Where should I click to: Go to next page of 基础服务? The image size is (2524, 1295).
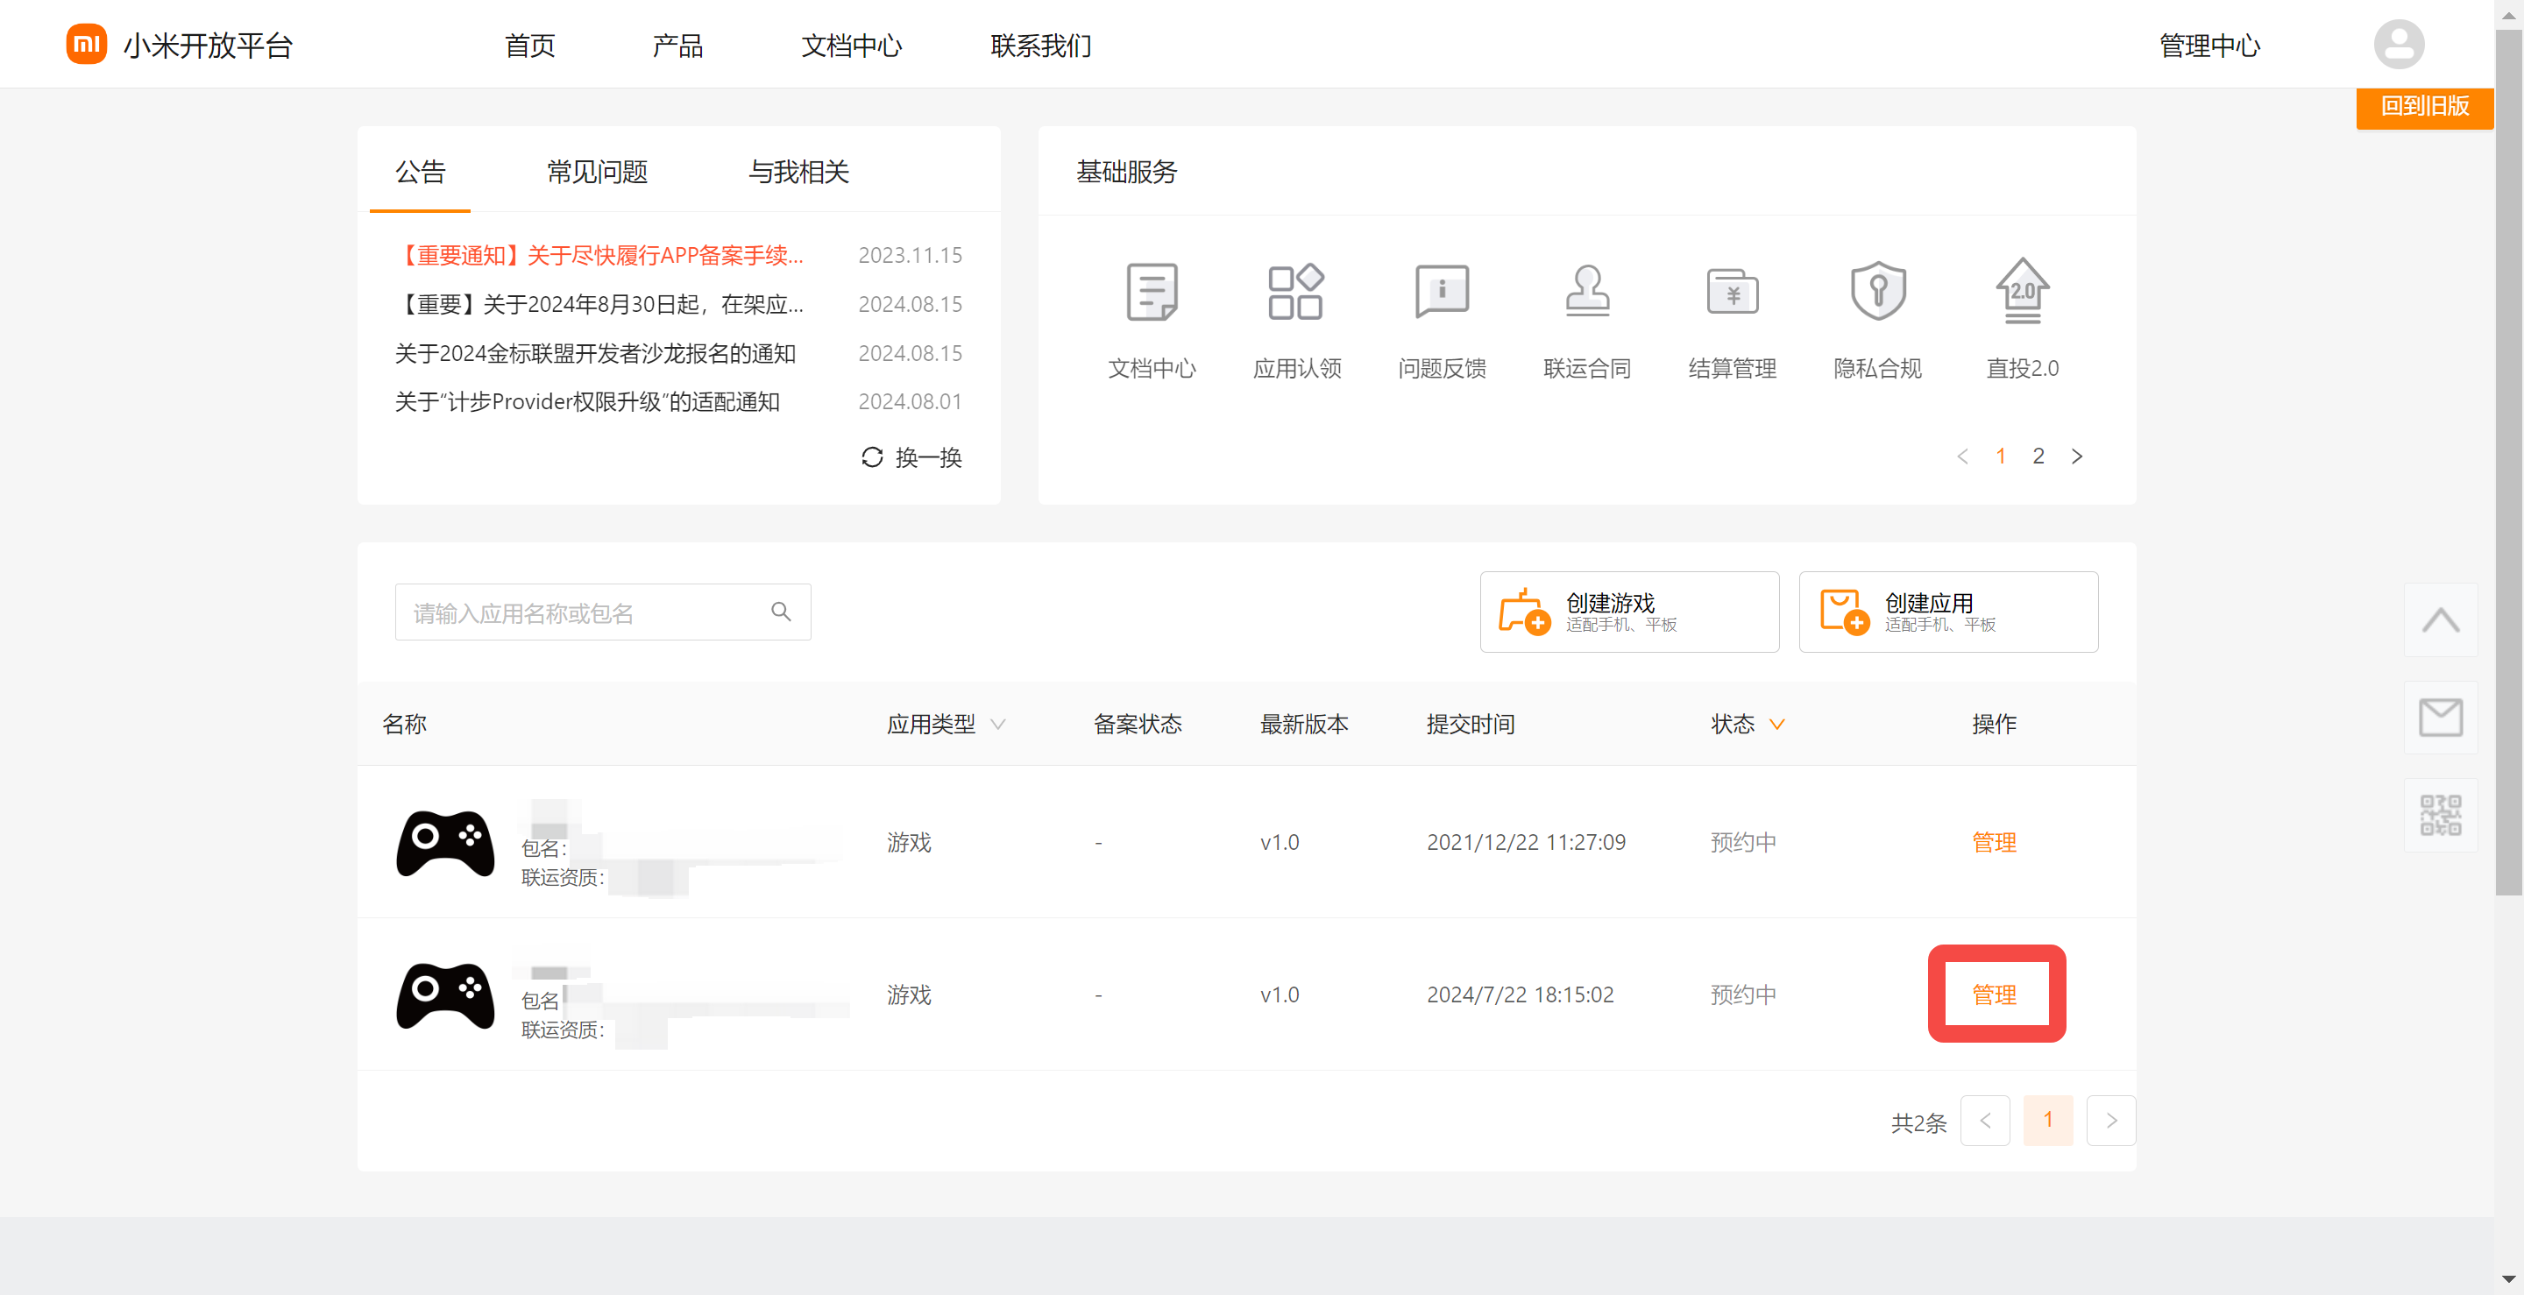click(2076, 456)
